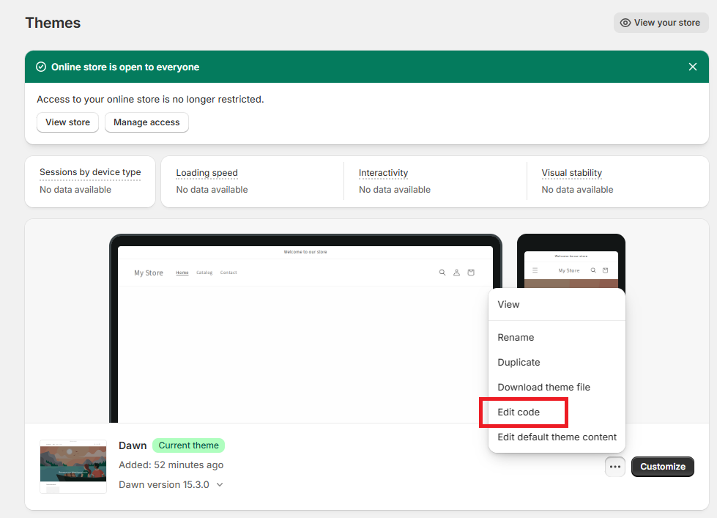Click search icon in mobile theme preview
This screenshot has width=717, height=518.
pyautogui.click(x=593, y=270)
